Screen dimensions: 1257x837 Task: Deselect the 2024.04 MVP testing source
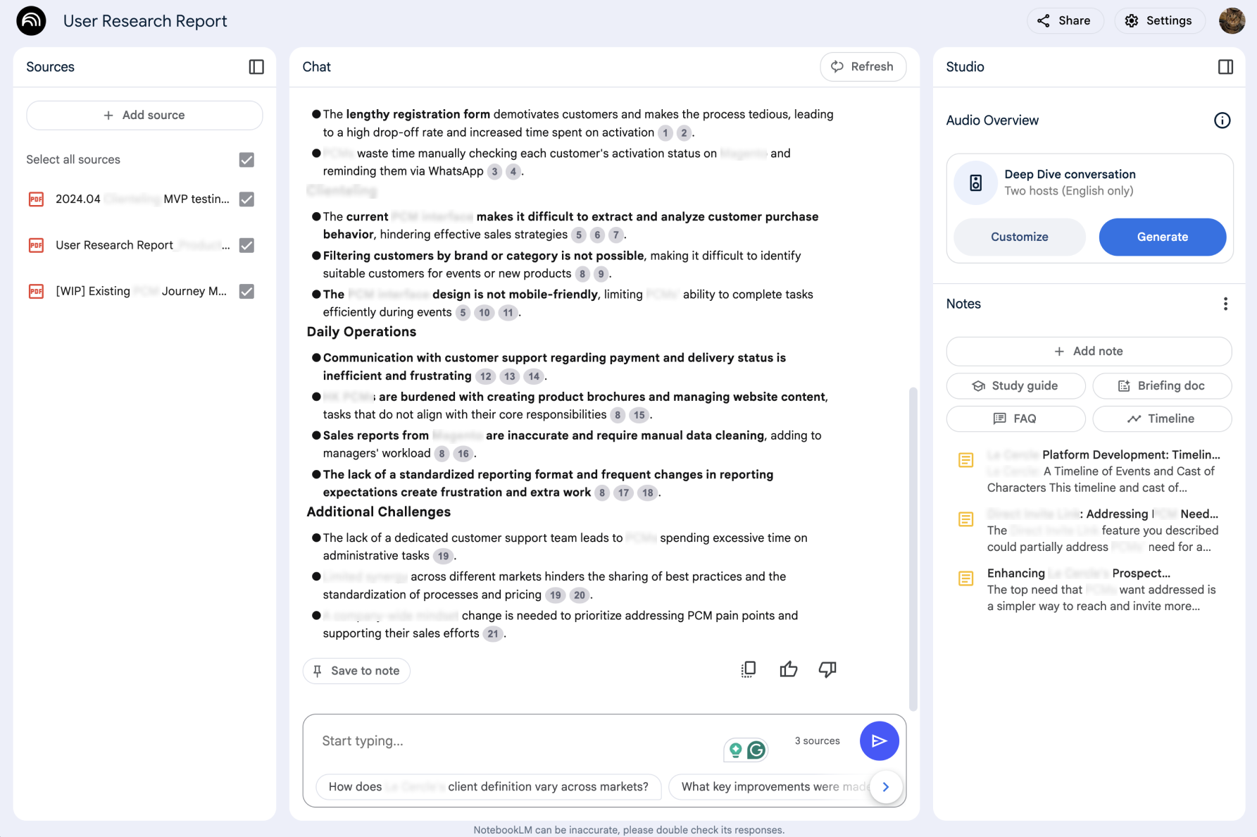pyautogui.click(x=246, y=199)
